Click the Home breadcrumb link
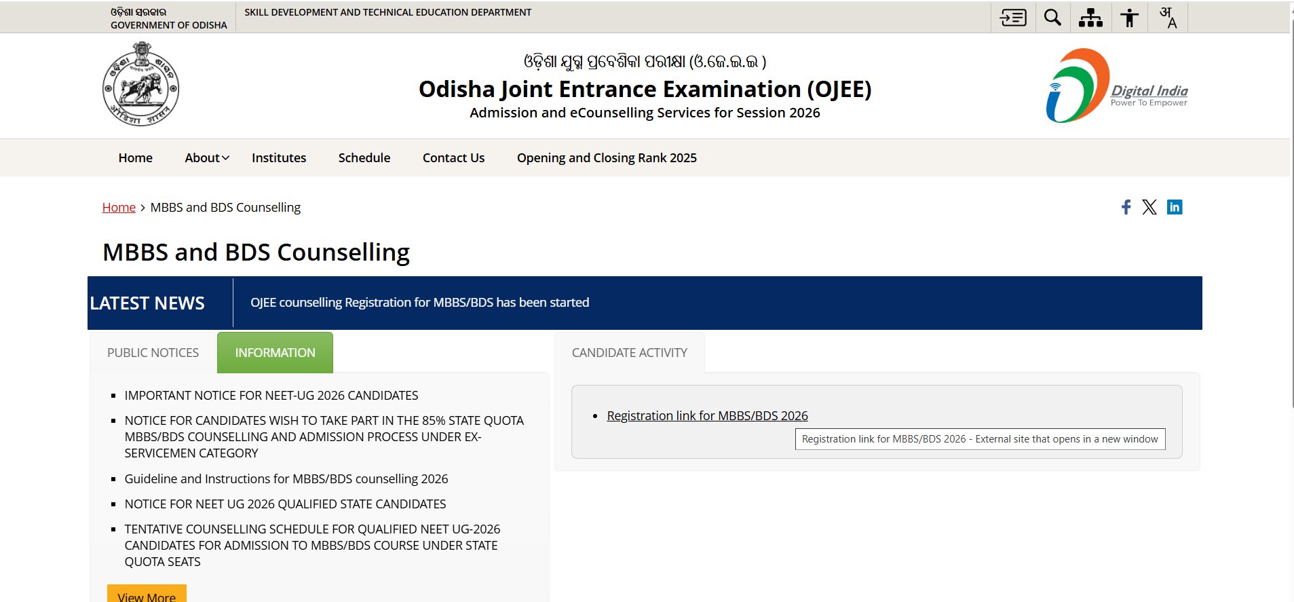 click(x=119, y=208)
